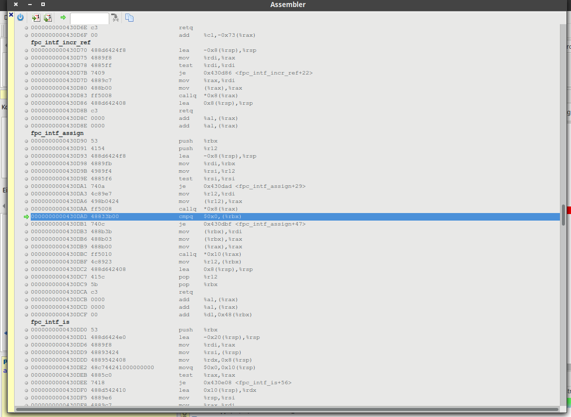Toggle breakpoint dot at address 0000000000430D90
This screenshot has height=417, width=571.
(27, 141)
